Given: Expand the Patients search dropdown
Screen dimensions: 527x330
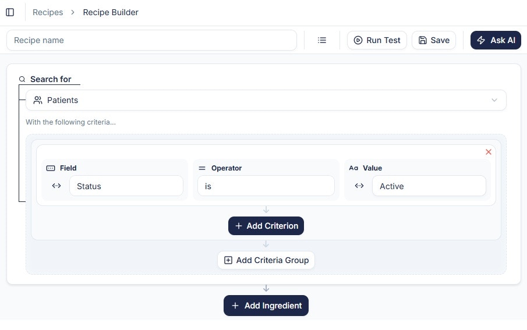Looking at the screenshot, I should [266, 100].
